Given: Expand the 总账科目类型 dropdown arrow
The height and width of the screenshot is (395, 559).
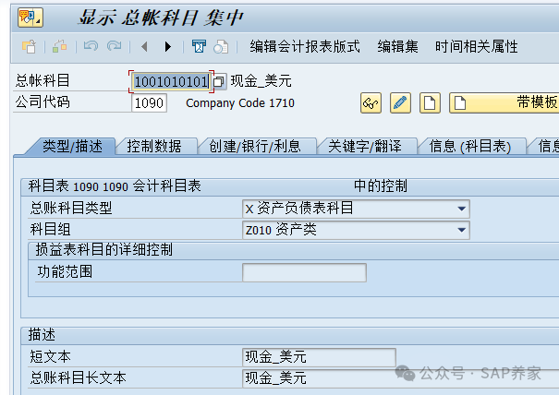Looking at the screenshot, I should pyautogui.click(x=462, y=209).
